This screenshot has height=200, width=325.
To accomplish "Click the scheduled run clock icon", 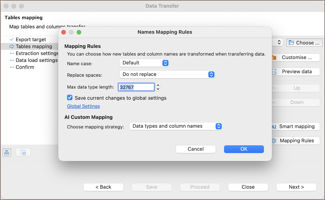I will pyautogui.click(x=23, y=152).
